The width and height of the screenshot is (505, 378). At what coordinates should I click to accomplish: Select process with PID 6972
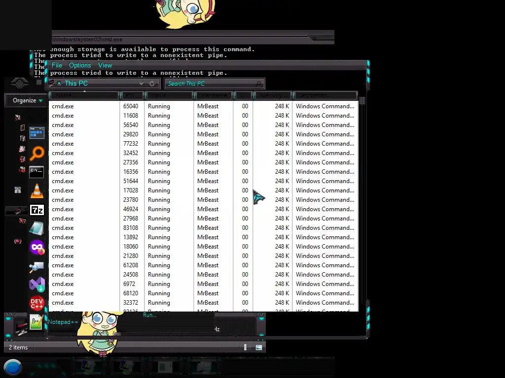pyautogui.click(x=203, y=284)
